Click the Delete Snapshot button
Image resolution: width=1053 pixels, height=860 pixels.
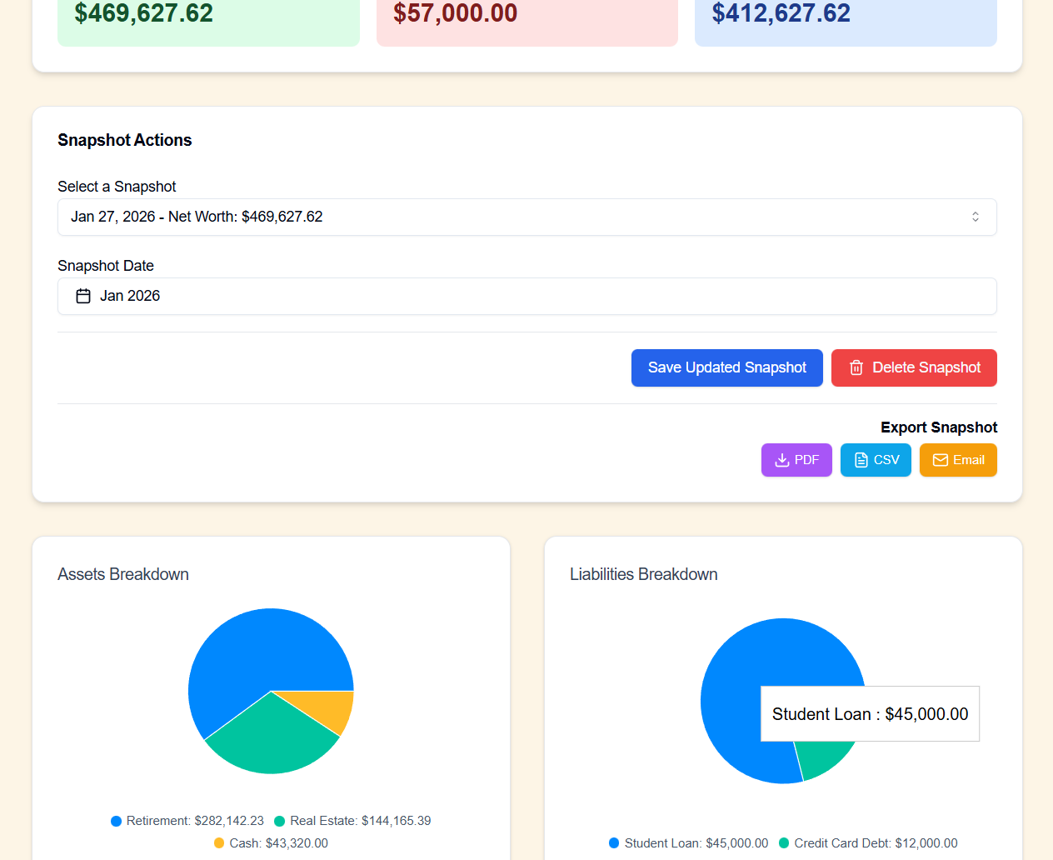pyautogui.click(x=914, y=367)
